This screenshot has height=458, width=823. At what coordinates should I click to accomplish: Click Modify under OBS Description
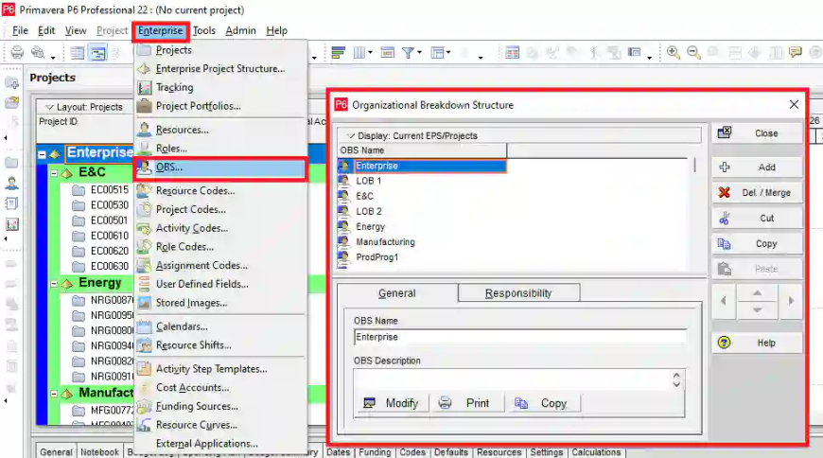[391, 403]
